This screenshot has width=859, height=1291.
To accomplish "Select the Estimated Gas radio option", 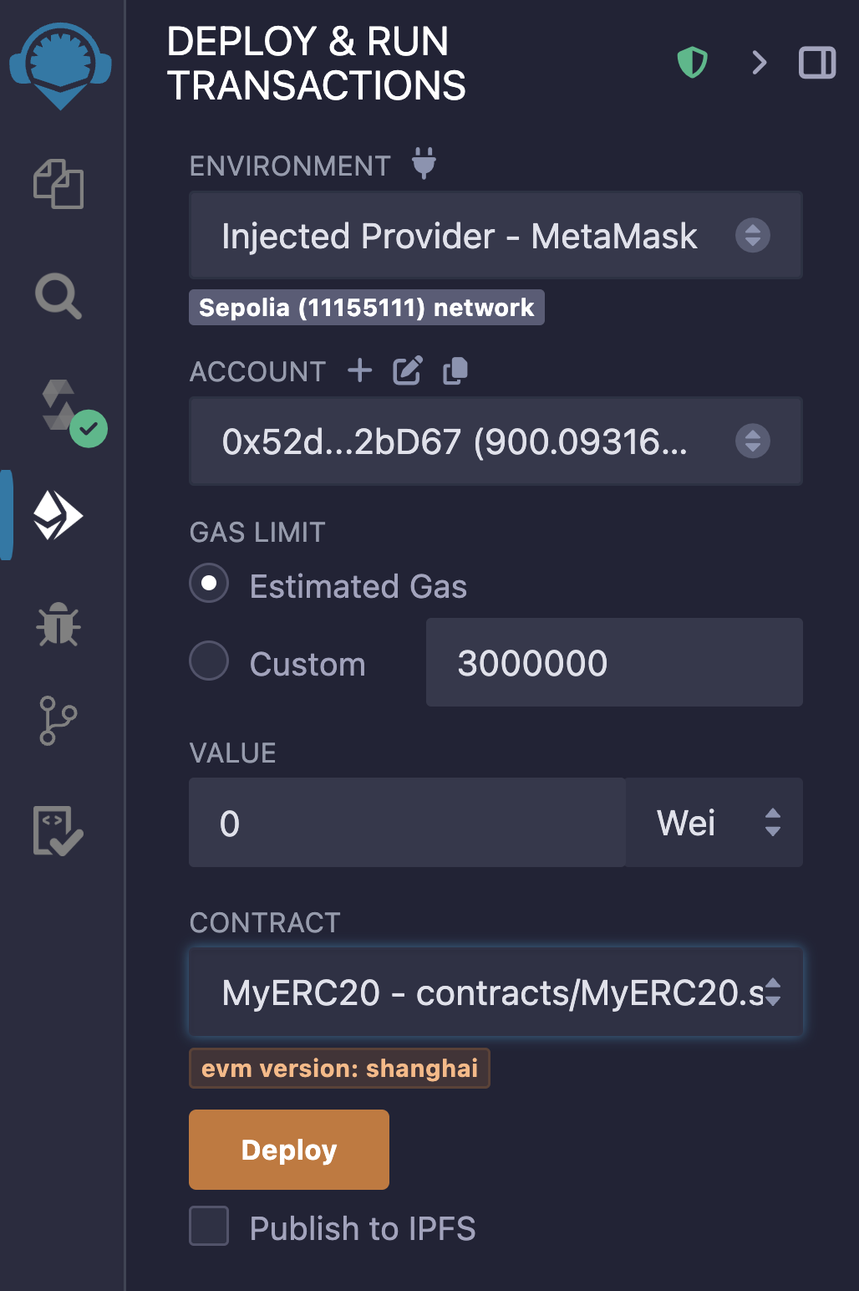I will [x=209, y=583].
